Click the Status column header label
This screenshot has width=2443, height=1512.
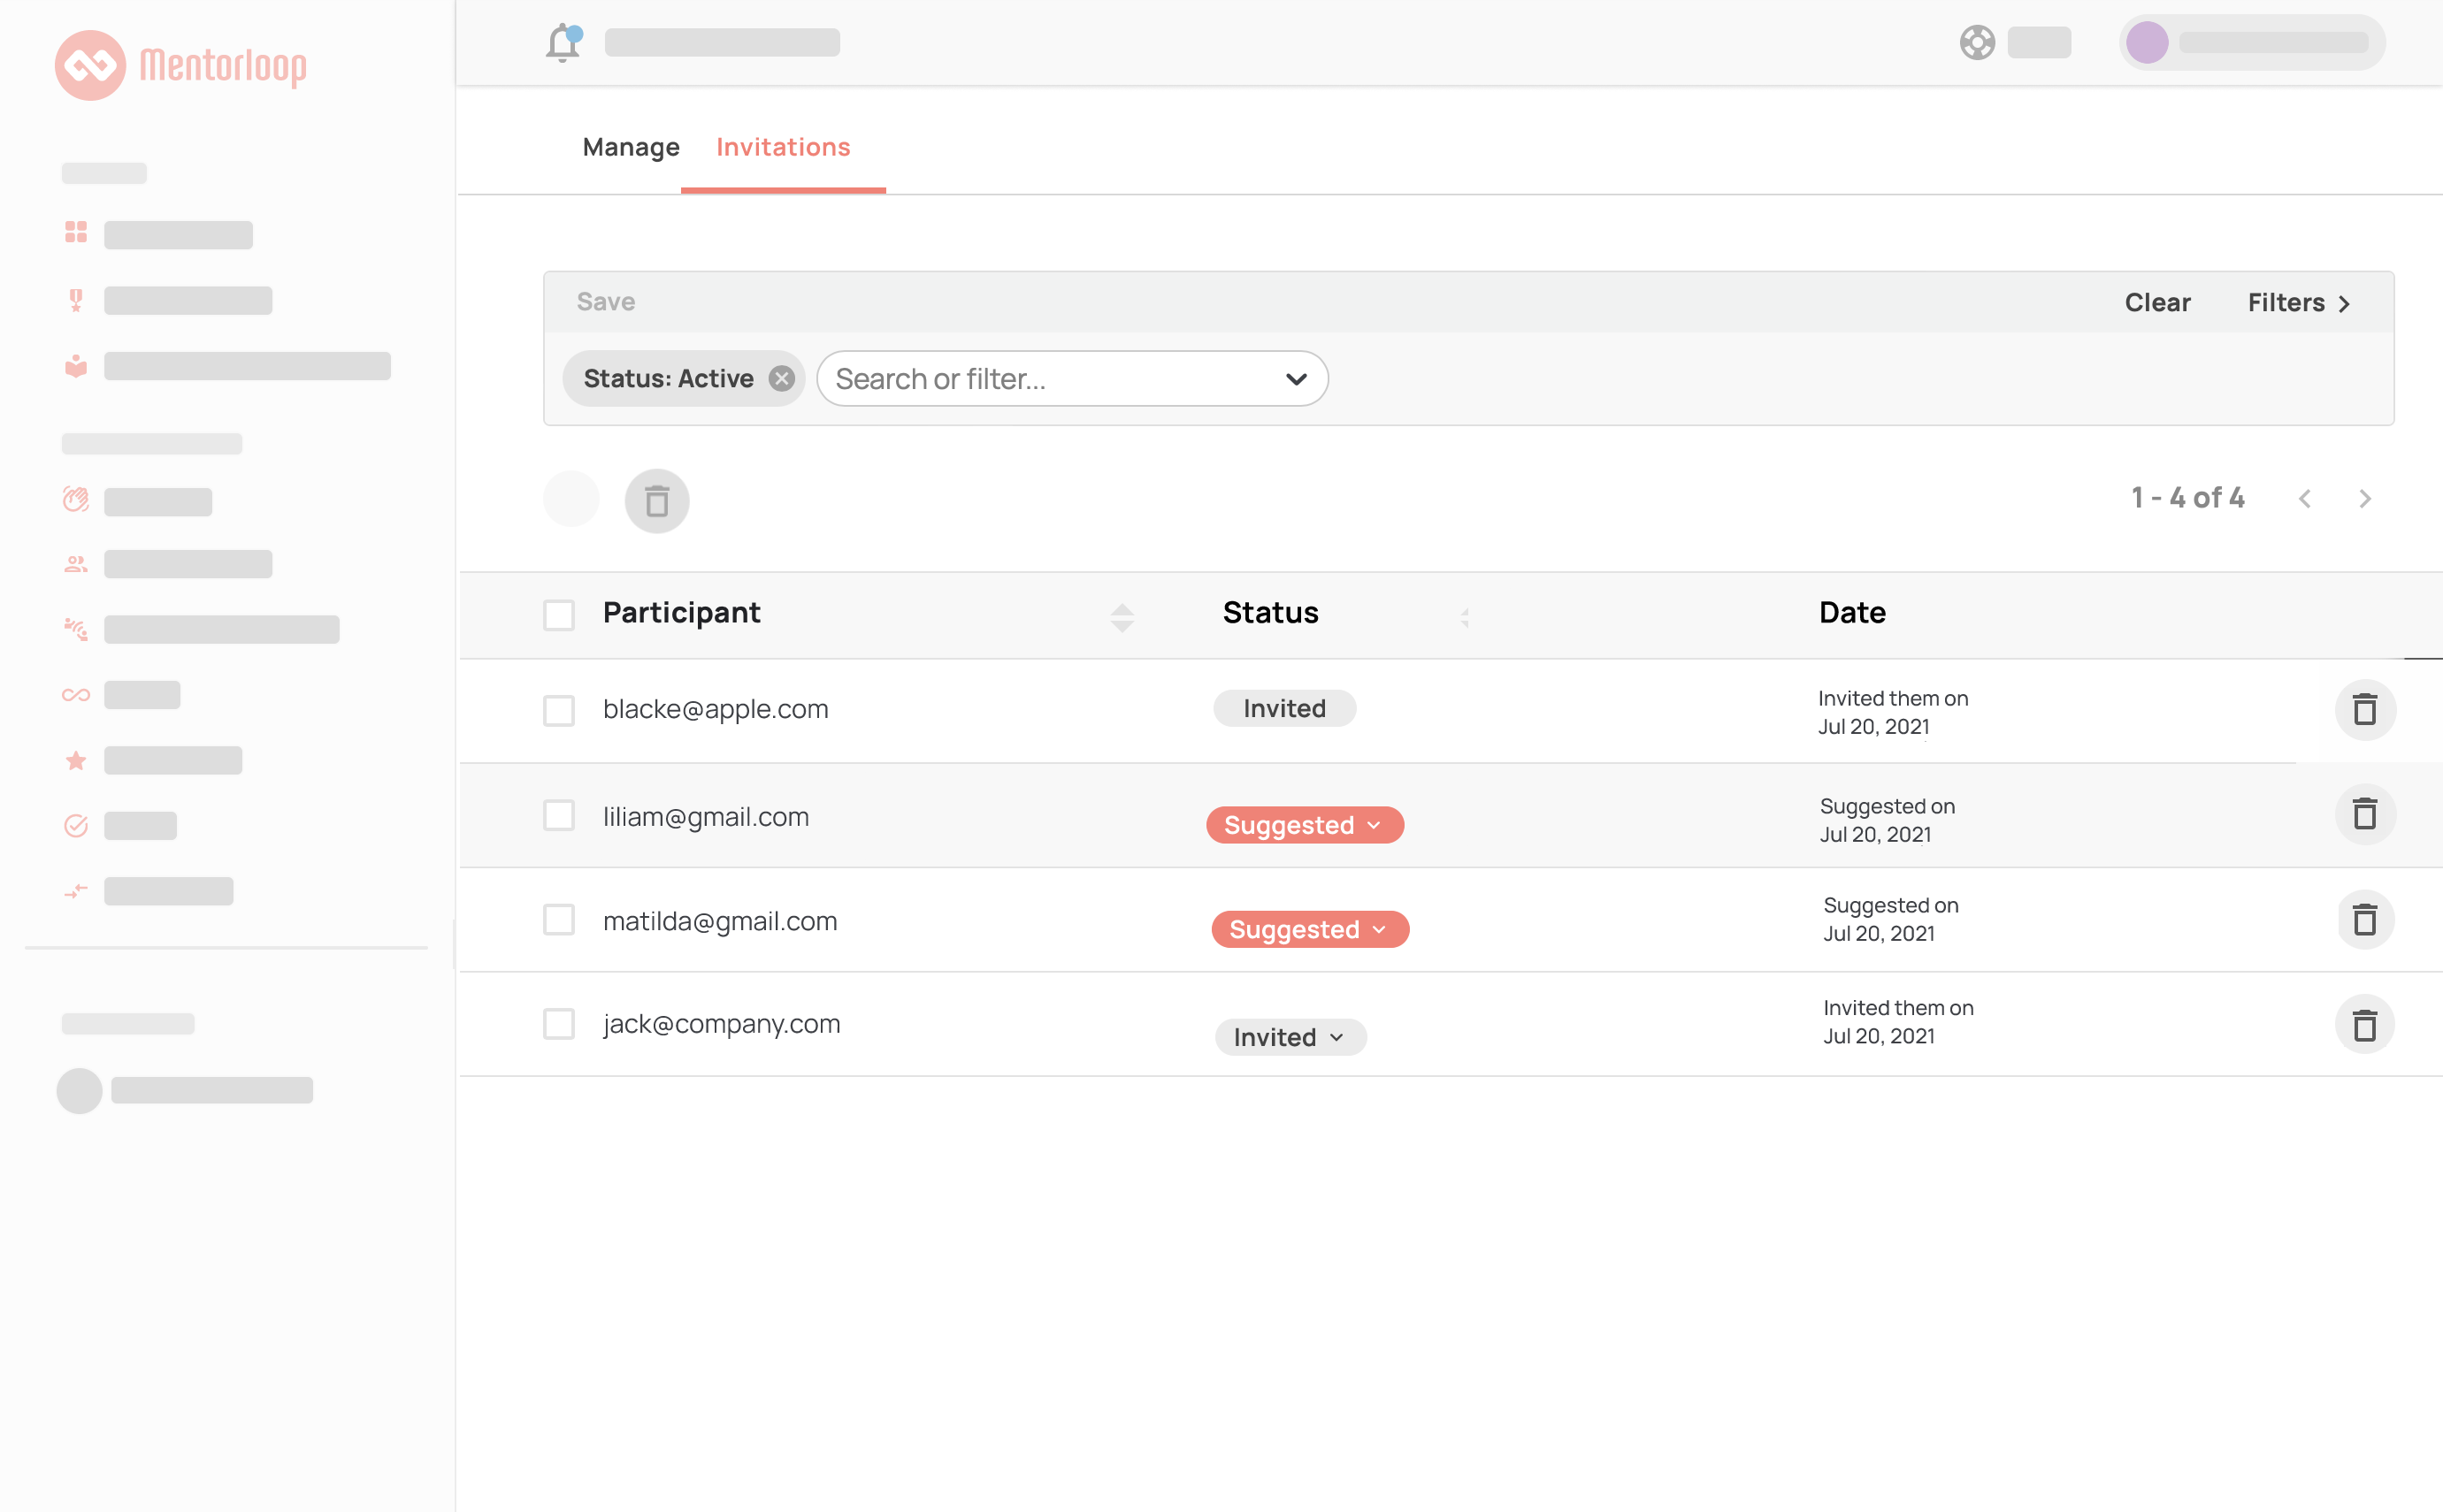click(1270, 613)
